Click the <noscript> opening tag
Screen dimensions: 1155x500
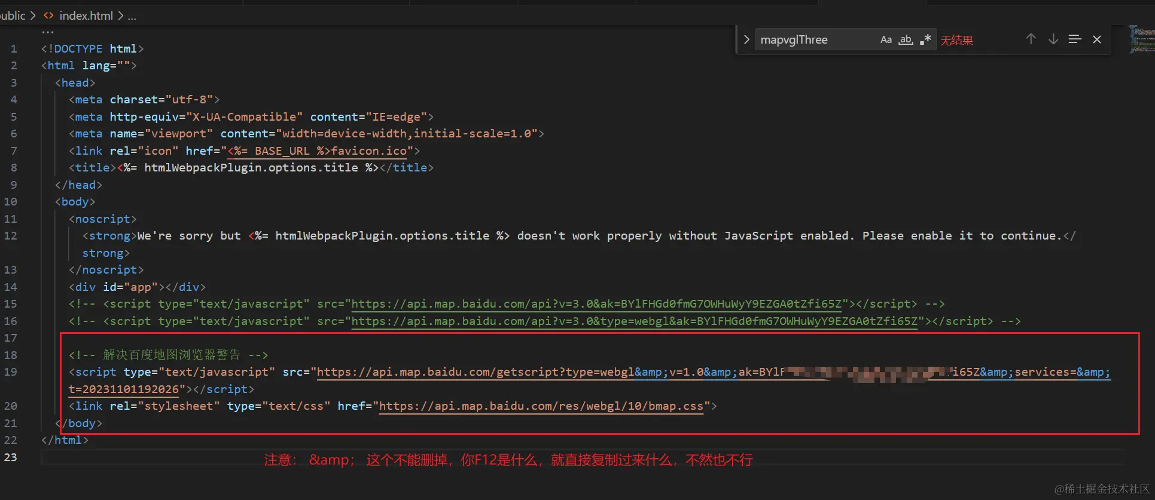[x=103, y=219]
